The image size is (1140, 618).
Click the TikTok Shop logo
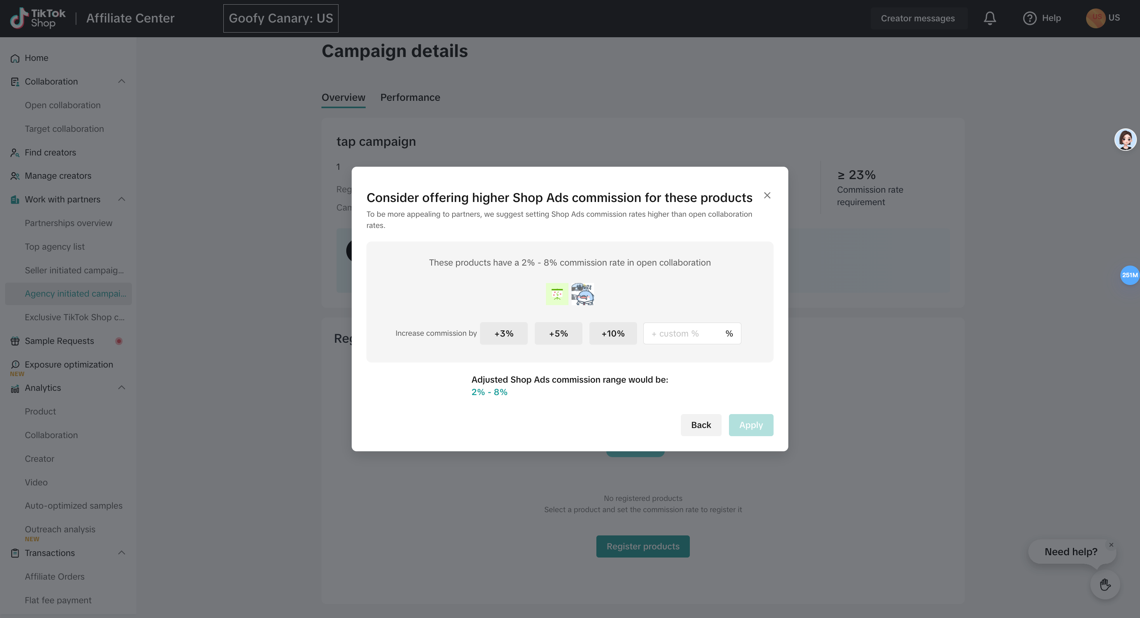(38, 18)
